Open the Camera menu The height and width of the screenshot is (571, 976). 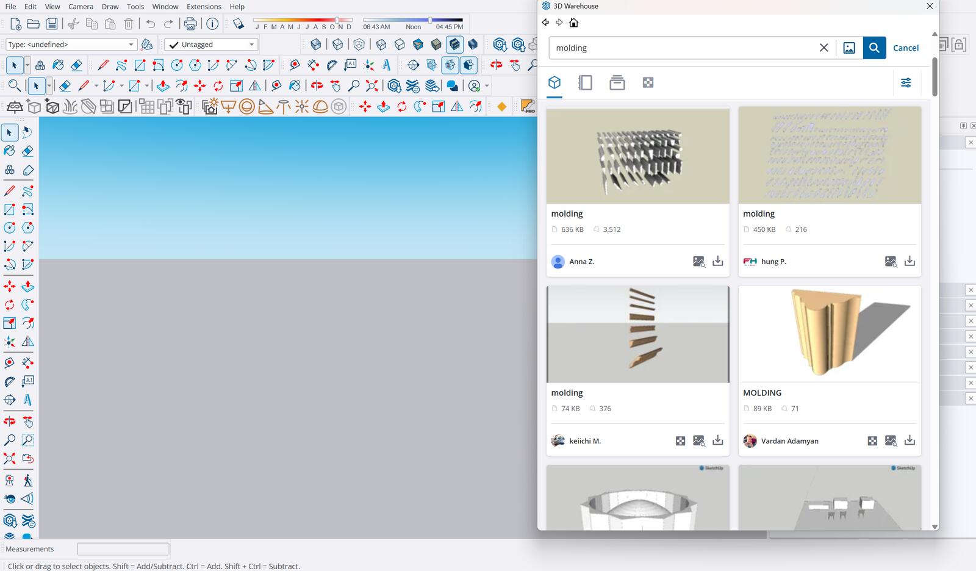click(81, 7)
